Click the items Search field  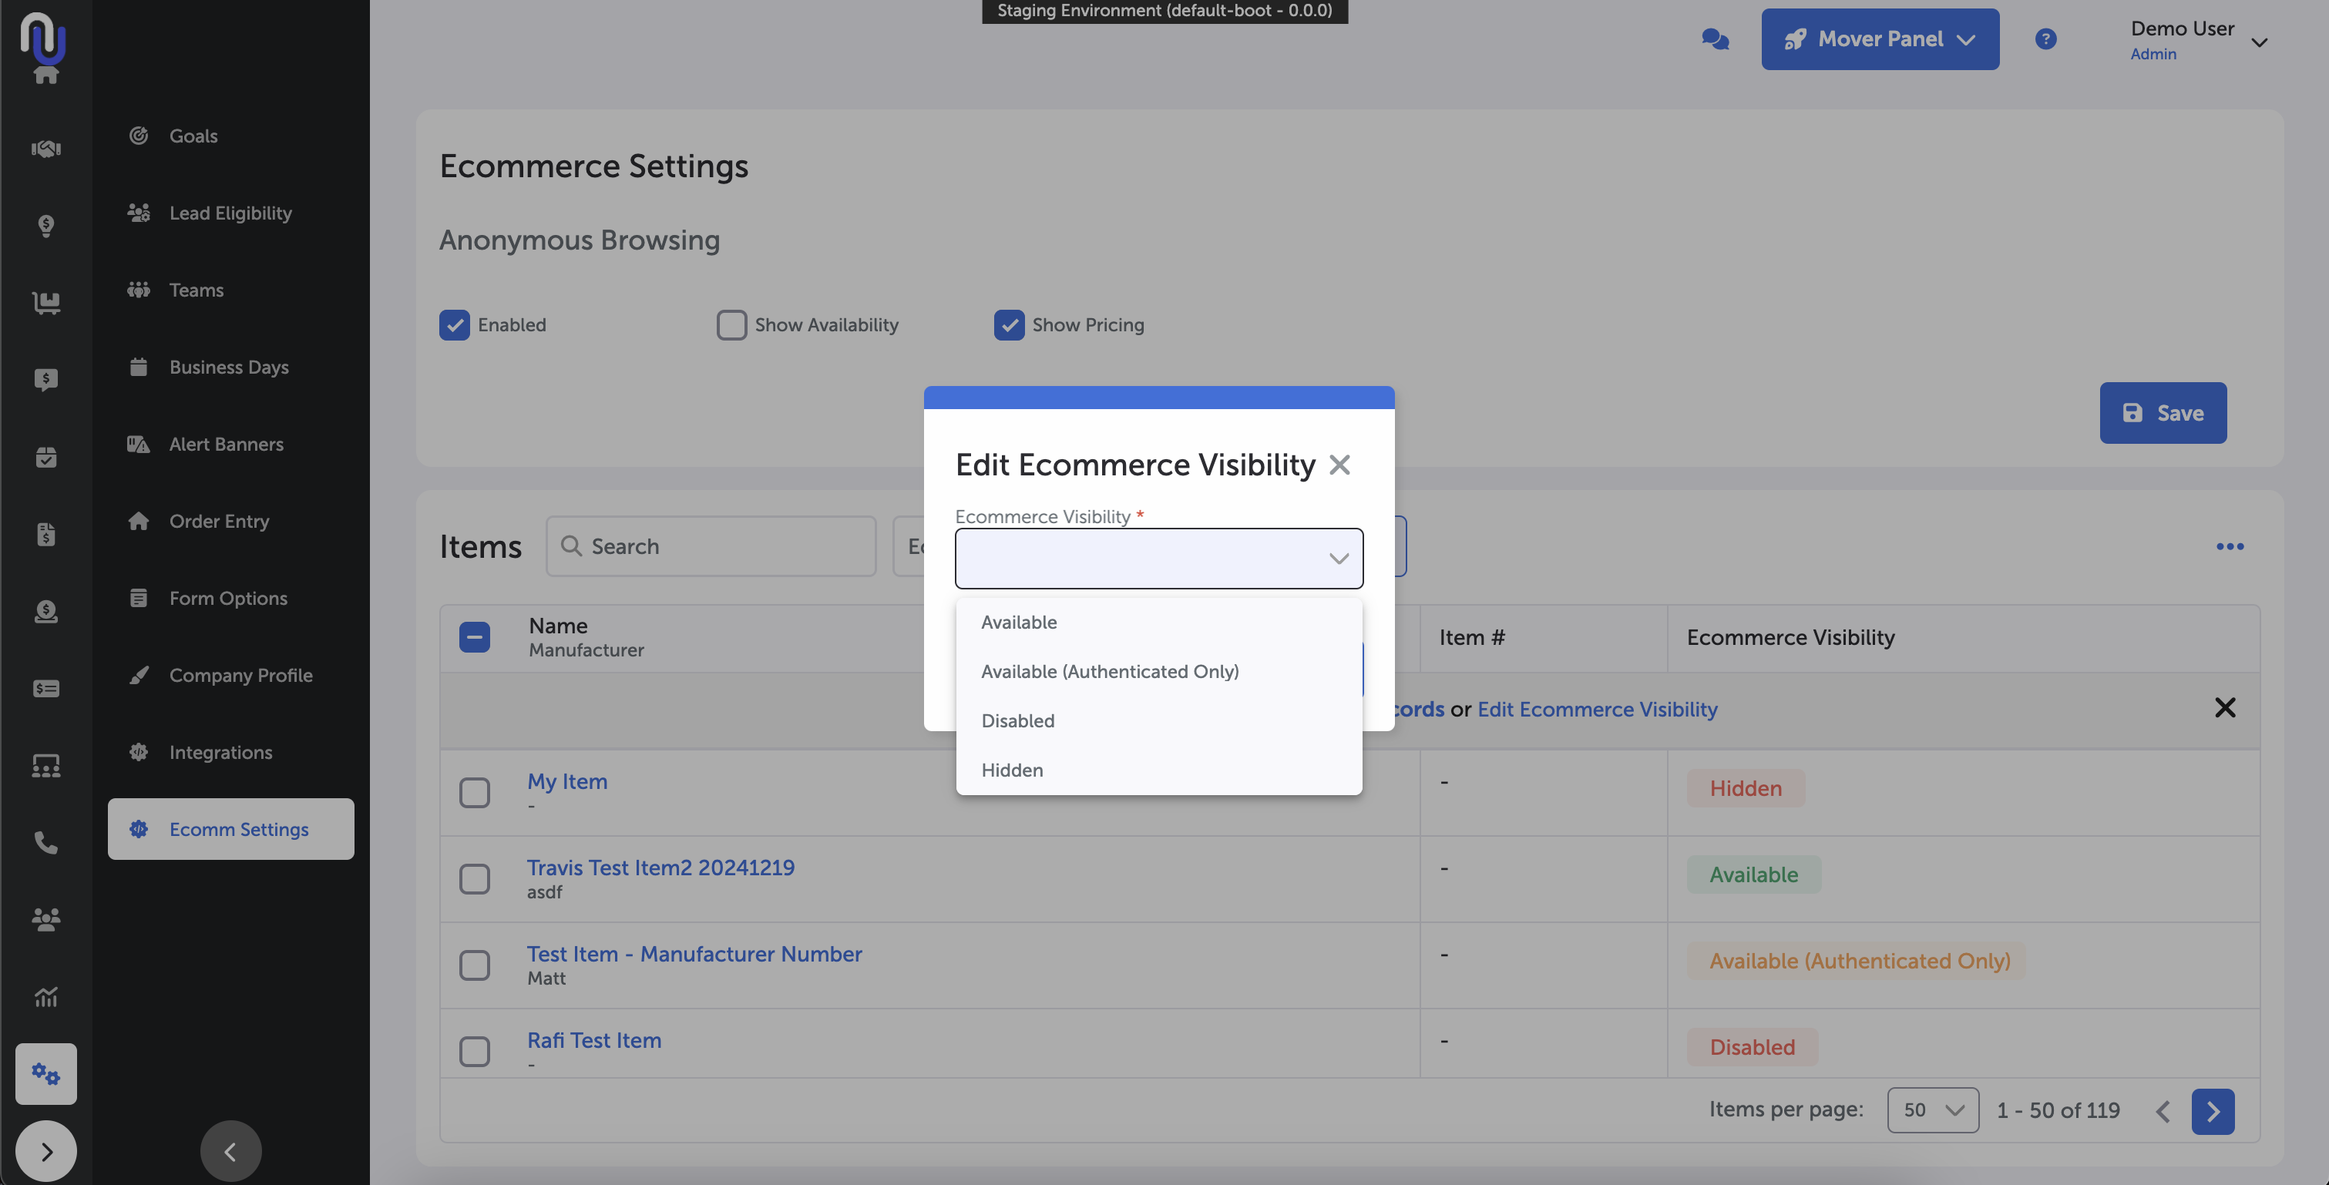click(x=711, y=546)
